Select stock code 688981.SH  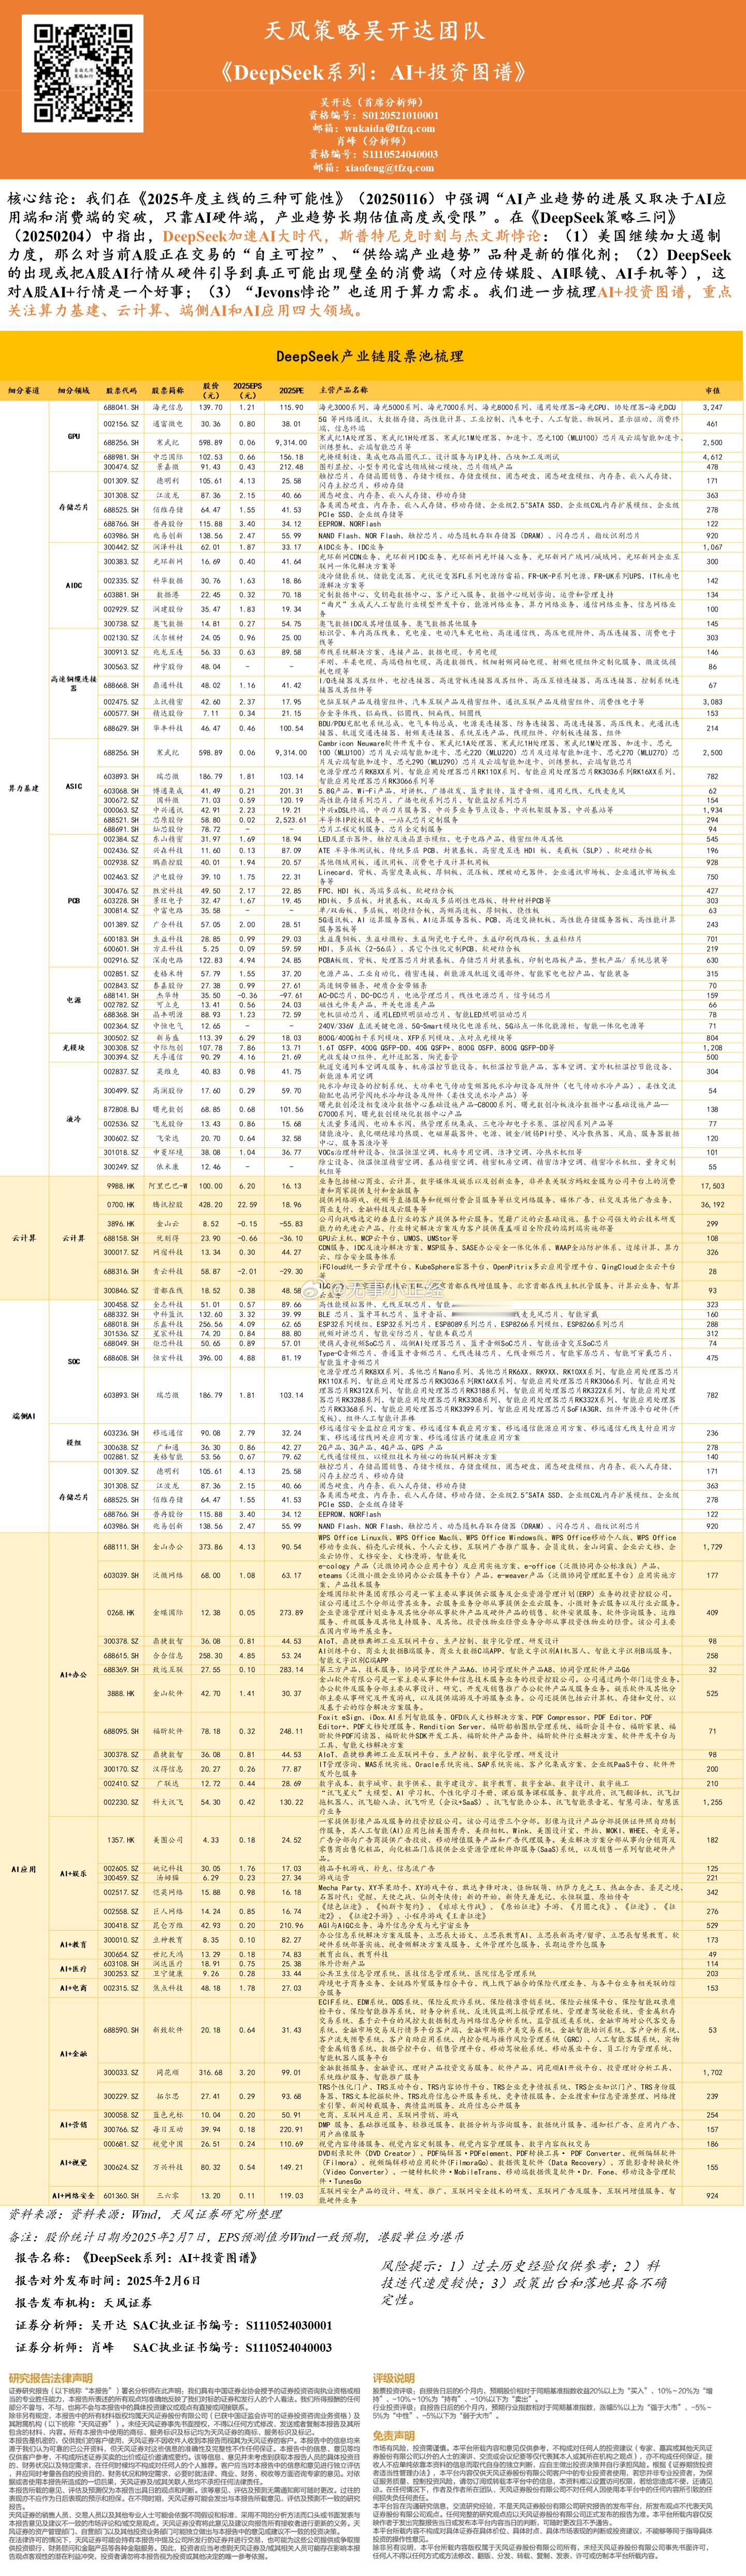pyautogui.click(x=121, y=457)
